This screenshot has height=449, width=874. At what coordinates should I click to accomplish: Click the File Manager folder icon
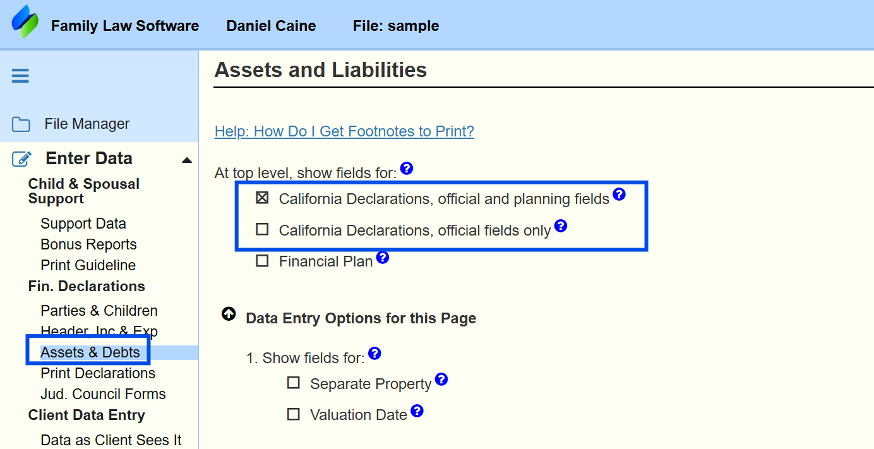click(x=20, y=124)
